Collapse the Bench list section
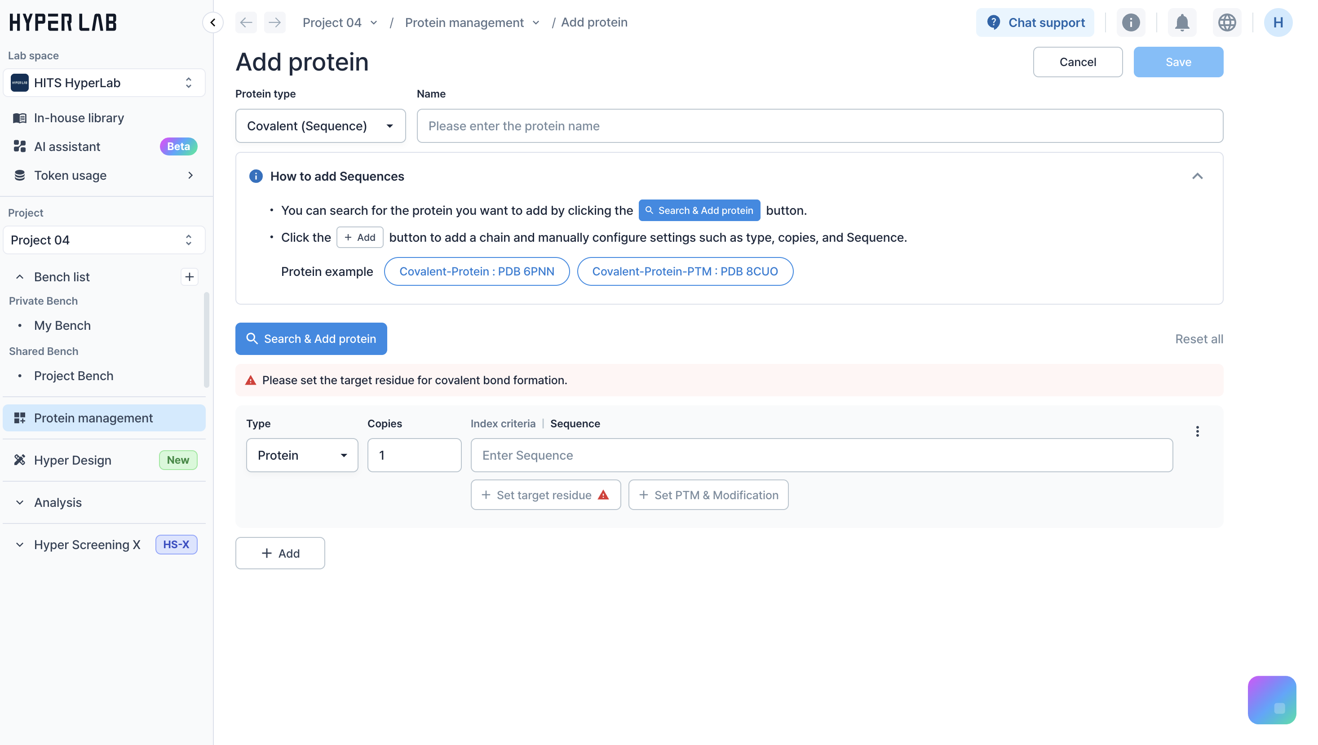The height and width of the screenshot is (745, 1318). [x=19, y=277]
